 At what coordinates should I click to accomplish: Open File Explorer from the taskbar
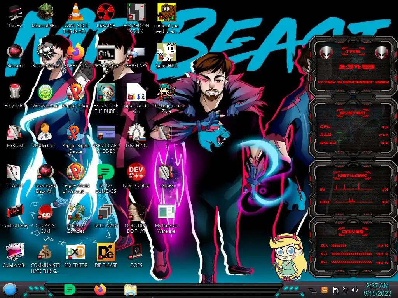pyautogui.click(x=131, y=290)
